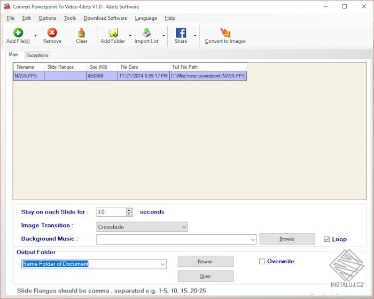Screen dimensions: 374x299
Task: Expand the Add Folder dropdown arrow
Action: pyautogui.click(x=130, y=36)
